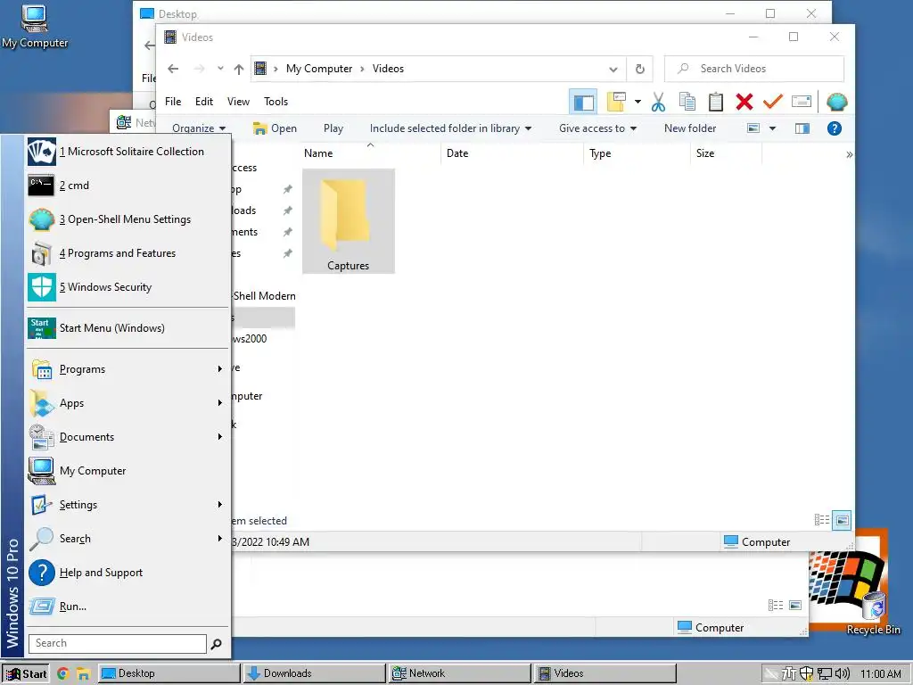Toggle the preview pane icon
913x685 pixels.
pyautogui.click(x=802, y=128)
